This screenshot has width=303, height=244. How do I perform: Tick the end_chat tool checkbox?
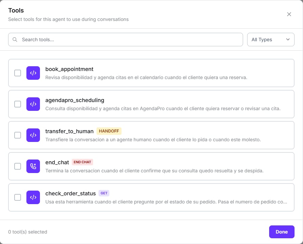point(18,166)
